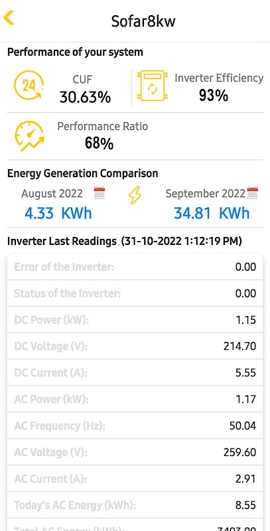
Task: Click the Sofar8kw page title
Action: click(143, 21)
